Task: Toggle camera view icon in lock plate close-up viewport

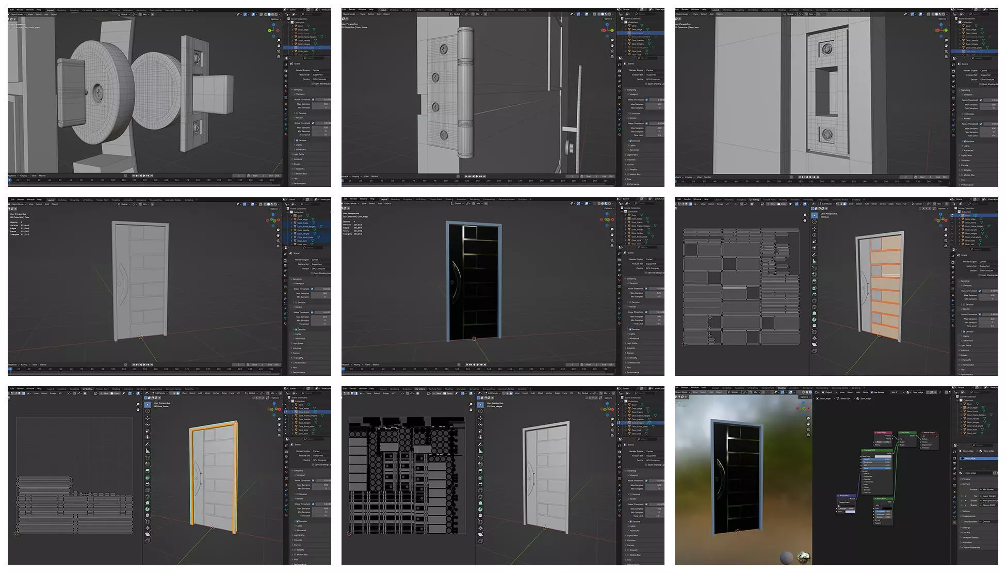Action: coord(946,51)
